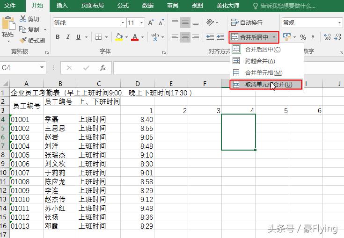The height and width of the screenshot is (238, 344).
Task: Click the Merge & Center (合并后居中) button
Action: point(250,37)
